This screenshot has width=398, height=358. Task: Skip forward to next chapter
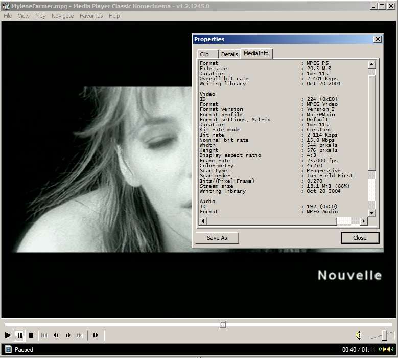(79, 335)
